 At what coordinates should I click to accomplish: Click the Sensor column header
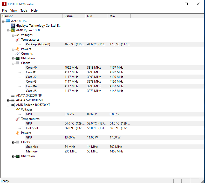coord(32,16)
